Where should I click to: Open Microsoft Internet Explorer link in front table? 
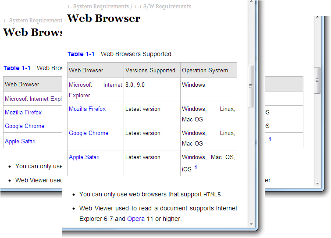pyautogui.click(x=95, y=90)
